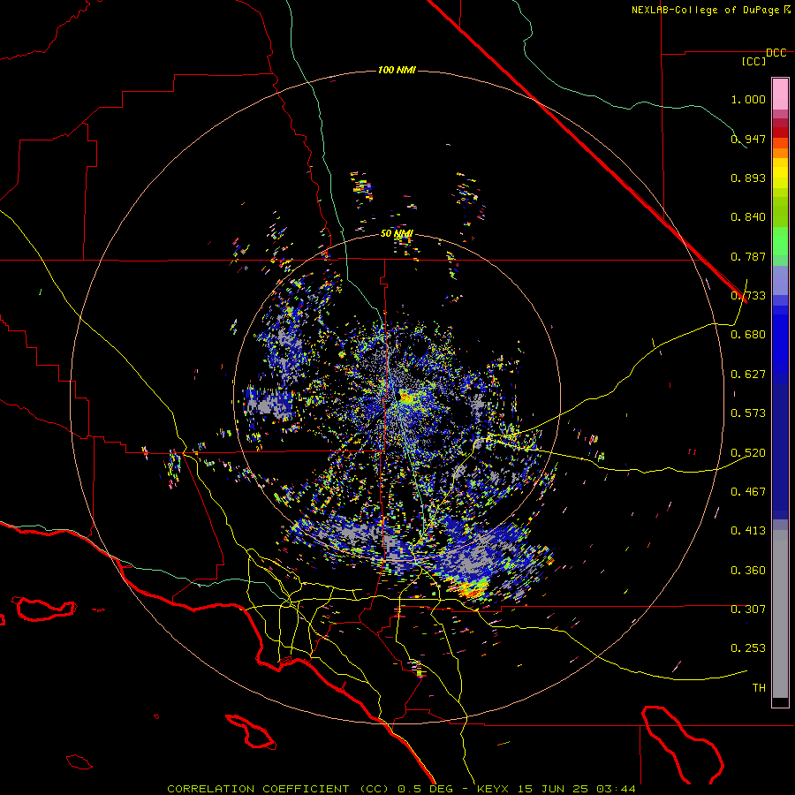
Task: Select the 0.627 scale value
Action: click(x=748, y=375)
